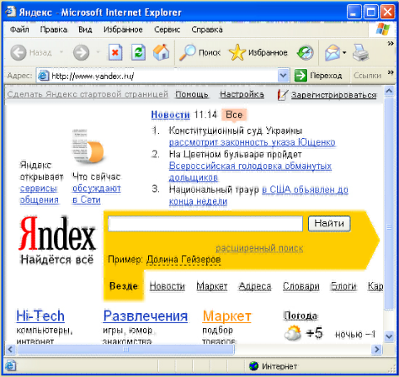Click the page icon in the address bar
The height and width of the screenshot is (377, 399).
[43, 76]
